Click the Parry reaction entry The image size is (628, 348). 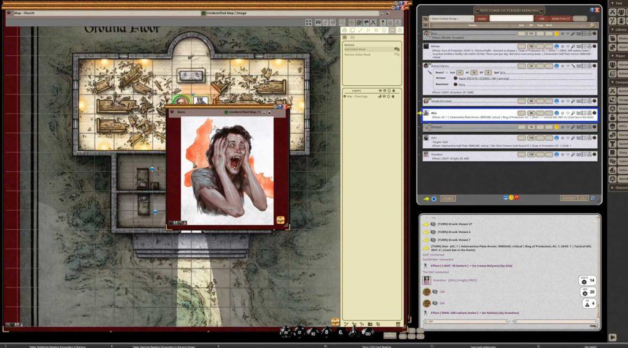[x=462, y=85]
